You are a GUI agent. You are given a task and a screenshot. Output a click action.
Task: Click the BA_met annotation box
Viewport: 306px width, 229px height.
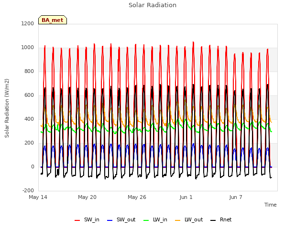tap(53, 20)
